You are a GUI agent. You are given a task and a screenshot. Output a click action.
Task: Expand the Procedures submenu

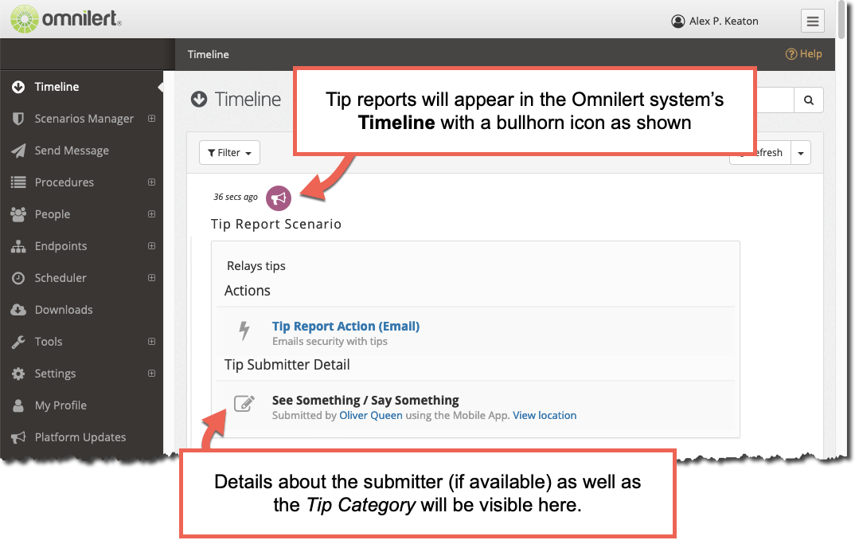(x=151, y=182)
